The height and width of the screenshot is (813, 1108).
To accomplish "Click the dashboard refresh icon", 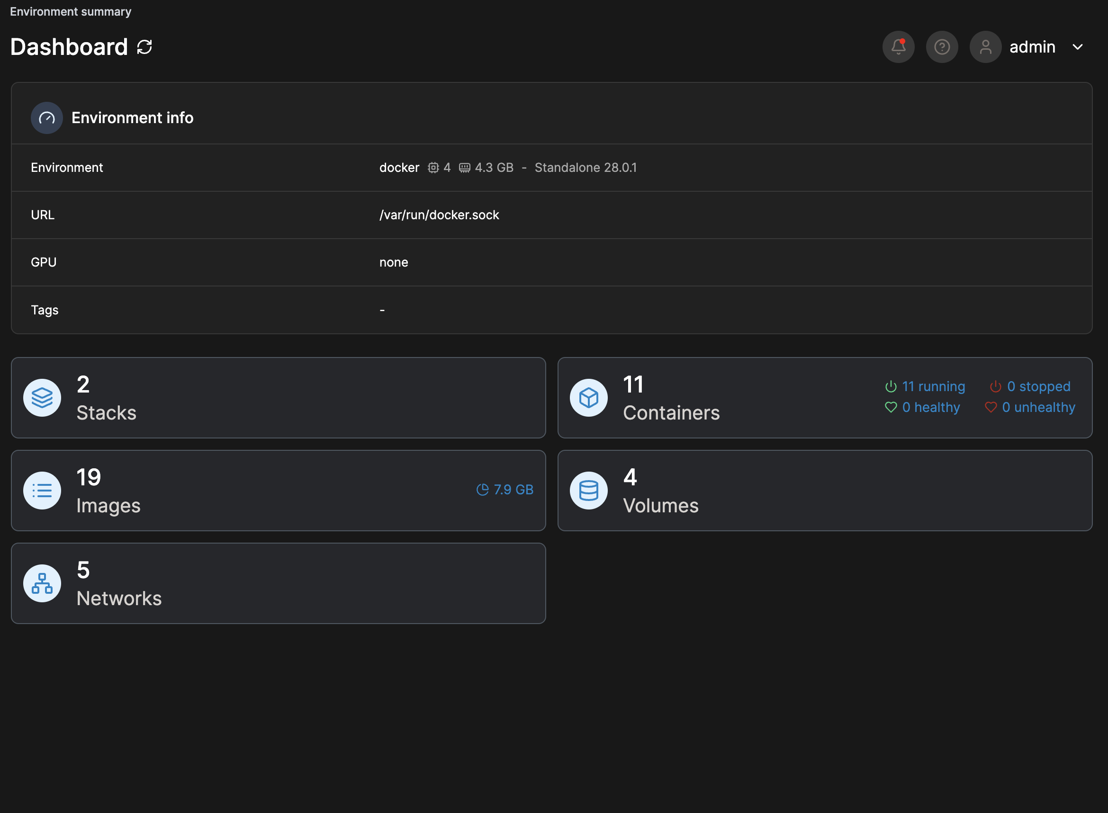I will click(x=144, y=47).
